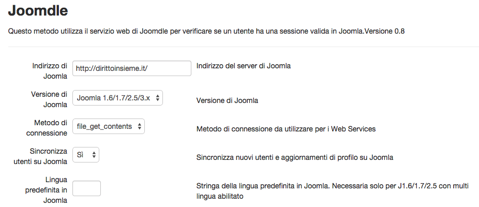Click the Indirizzo di Joomla label
This screenshot has width=479, height=207.
pos(50,71)
